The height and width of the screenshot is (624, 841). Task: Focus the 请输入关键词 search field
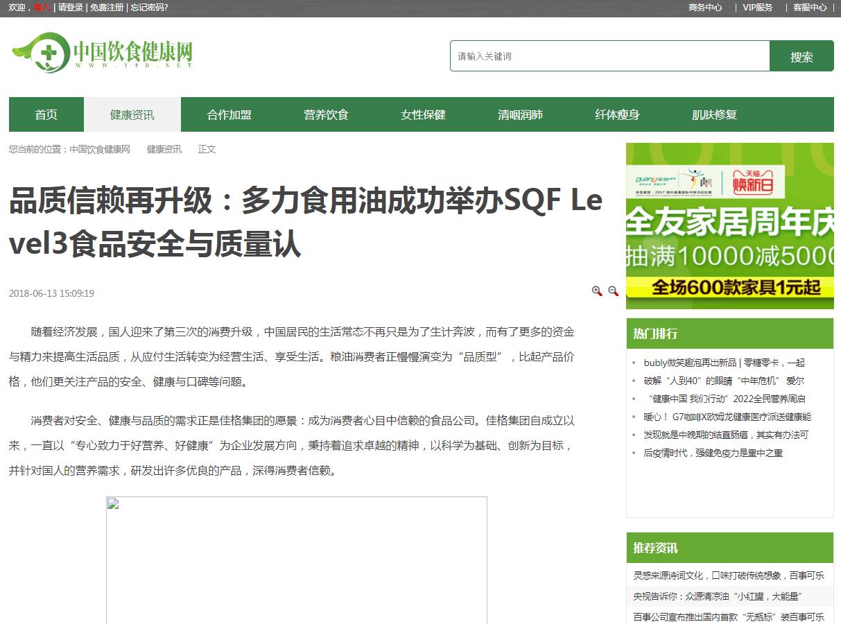[x=610, y=56]
